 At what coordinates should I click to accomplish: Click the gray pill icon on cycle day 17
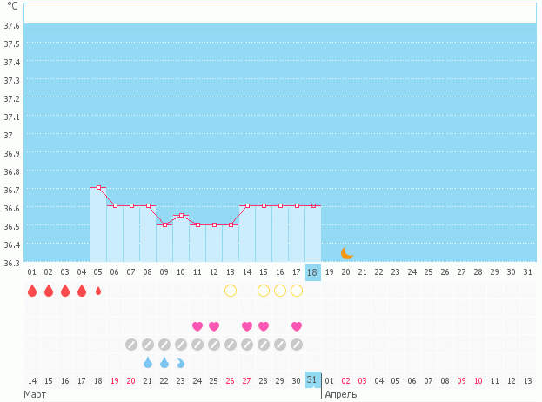pyautogui.click(x=297, y=345)
